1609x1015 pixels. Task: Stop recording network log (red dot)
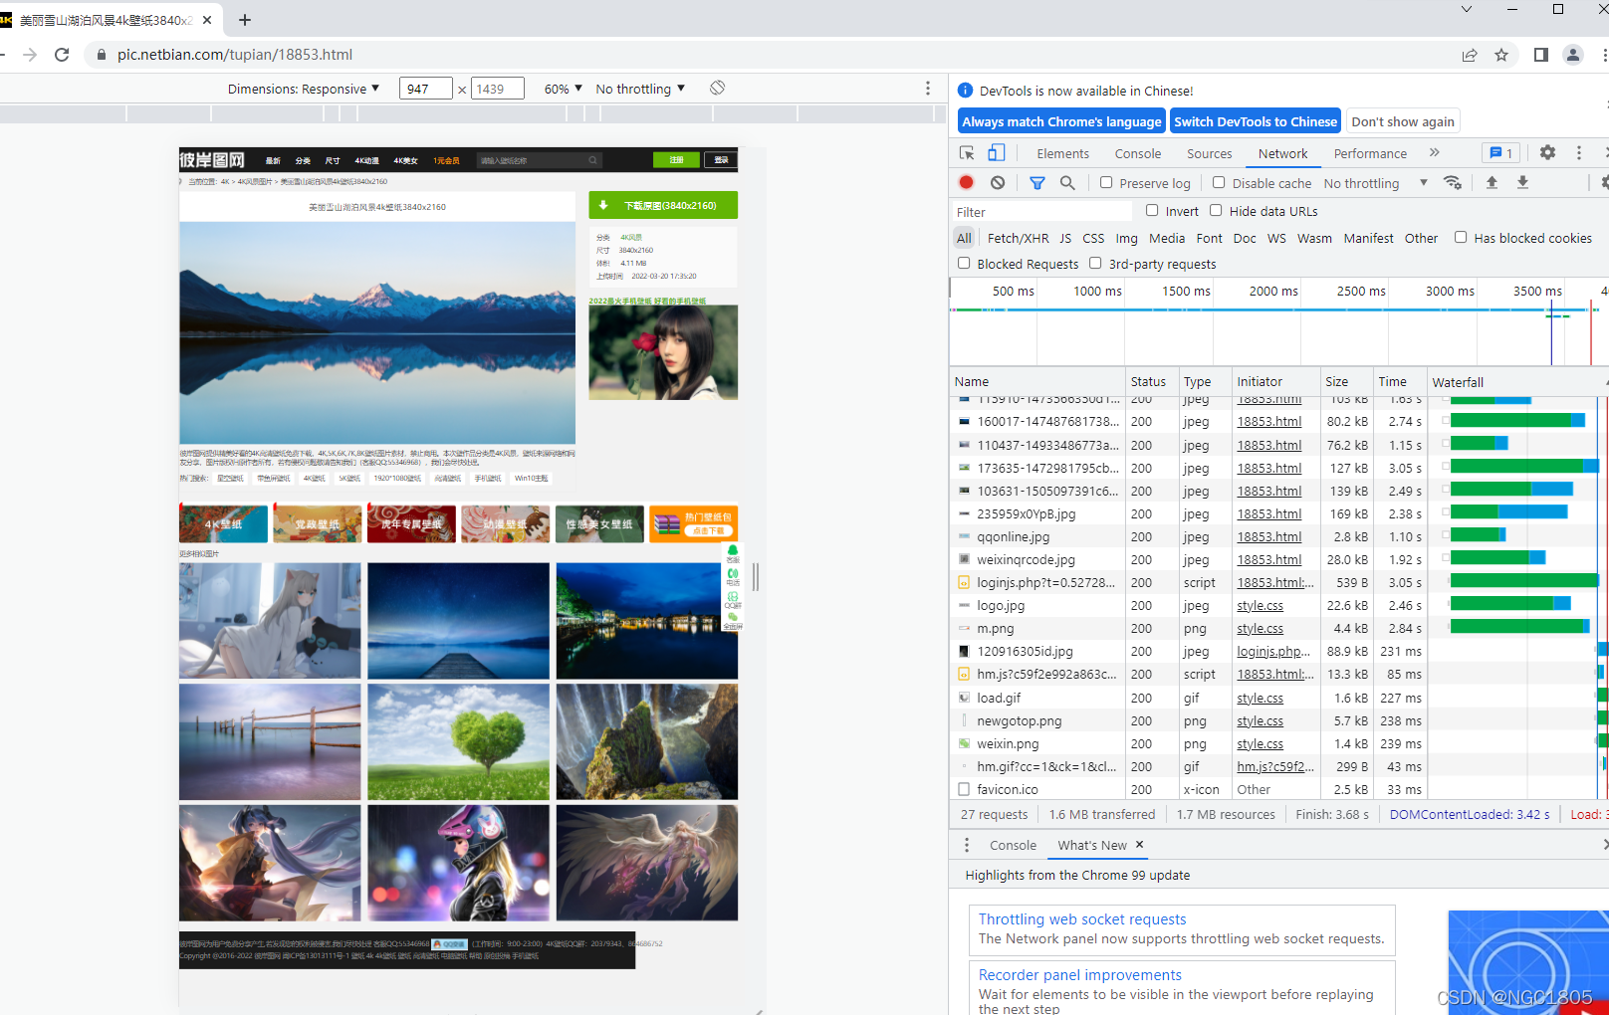pos(966,183)
